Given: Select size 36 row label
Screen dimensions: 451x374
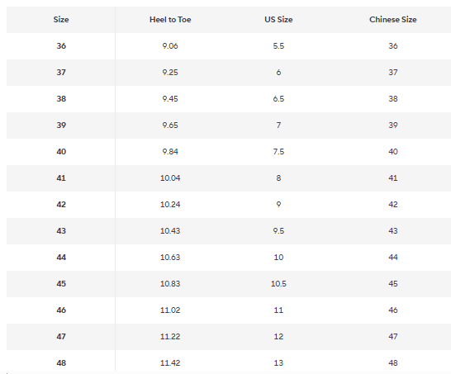Looking at the screenshot, I should click(61, 46).
